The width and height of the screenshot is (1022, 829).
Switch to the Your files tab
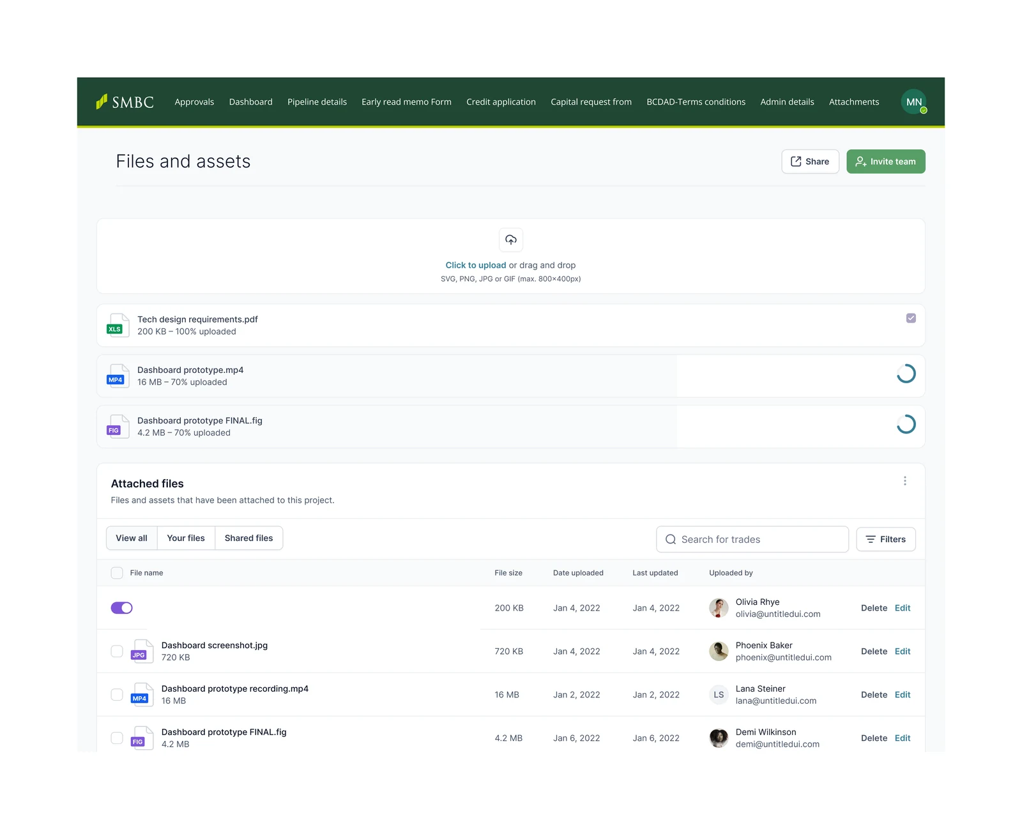186,538
